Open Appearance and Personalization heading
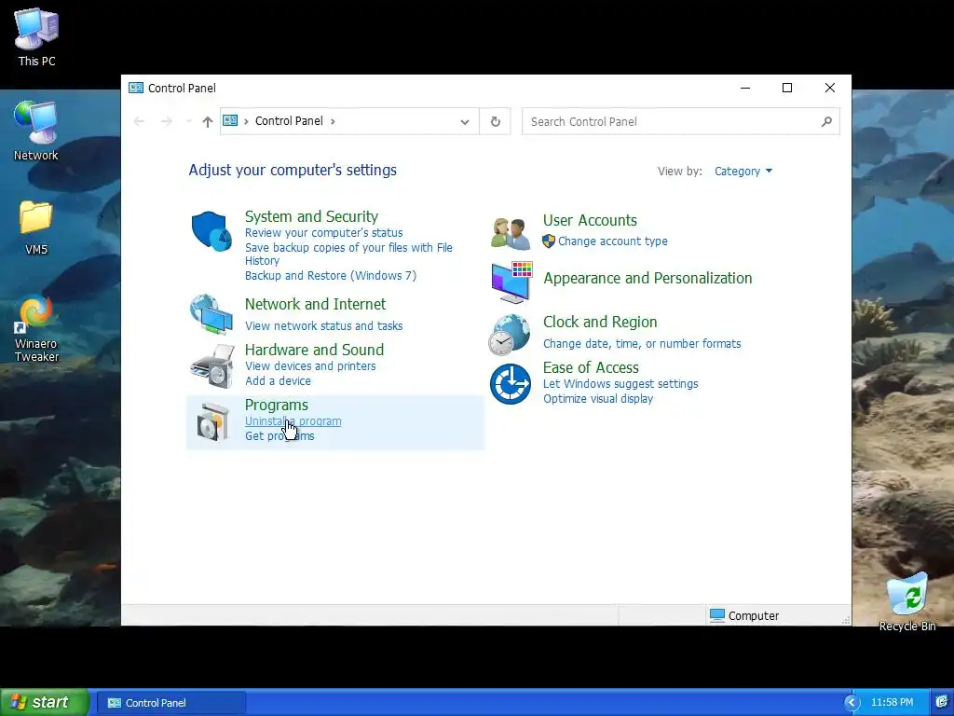The width and height of the screenshot is (954, 716). tap(647, 278)
